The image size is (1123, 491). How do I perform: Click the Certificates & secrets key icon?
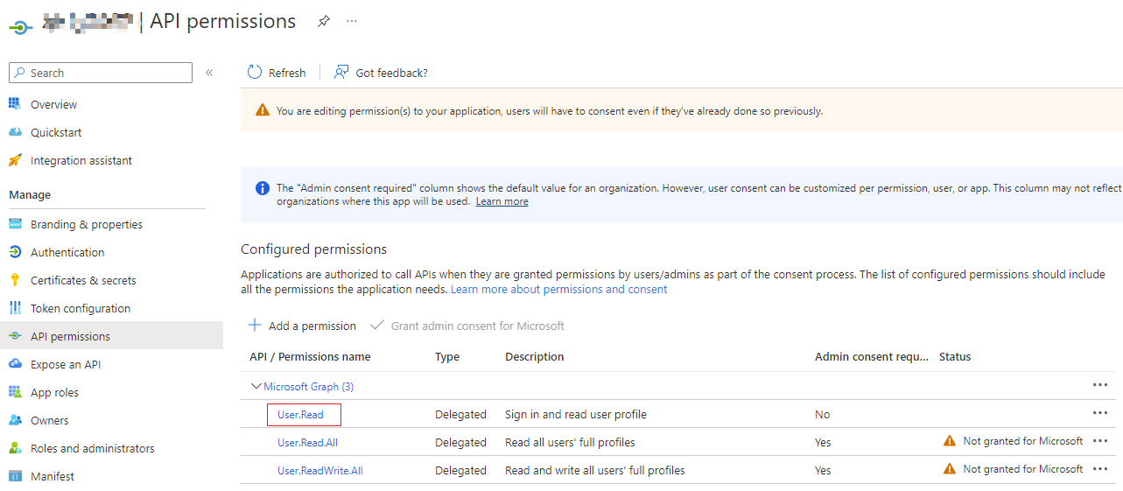15,280
